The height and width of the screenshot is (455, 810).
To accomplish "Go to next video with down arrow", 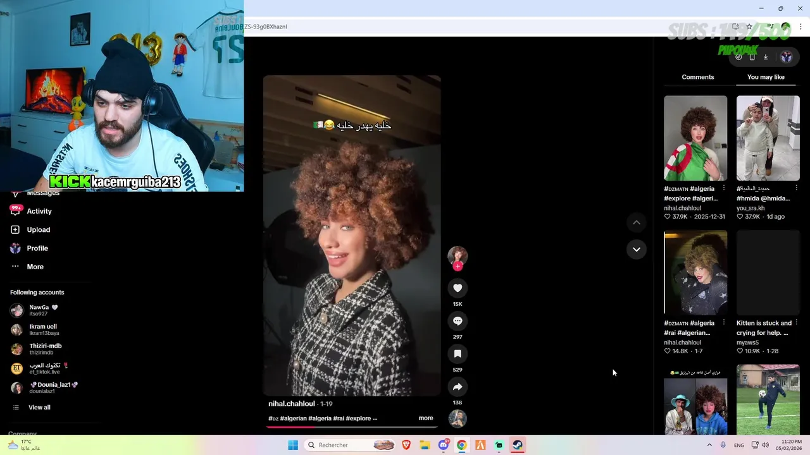I will 637,250.
